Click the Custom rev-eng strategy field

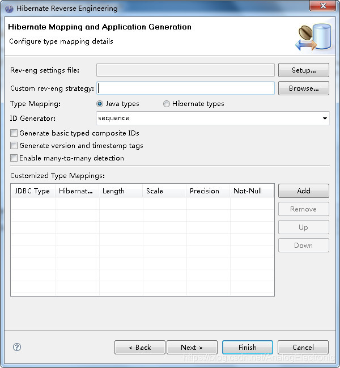(185, 88)
